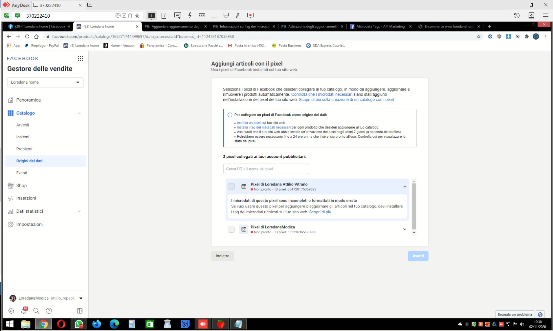Open the help question mark icon
The height and width of the screenshot is (331, 553).
[x=49, y=311]
